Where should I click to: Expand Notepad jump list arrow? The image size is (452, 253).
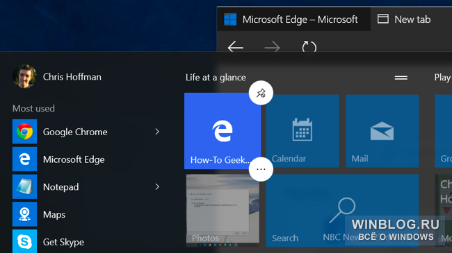[x=157, y=187]
